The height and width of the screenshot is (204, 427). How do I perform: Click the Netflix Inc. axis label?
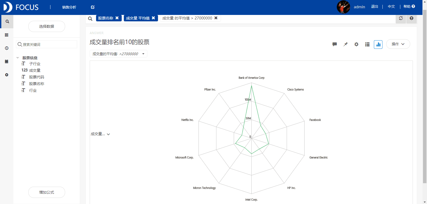[x=187, y=120]
